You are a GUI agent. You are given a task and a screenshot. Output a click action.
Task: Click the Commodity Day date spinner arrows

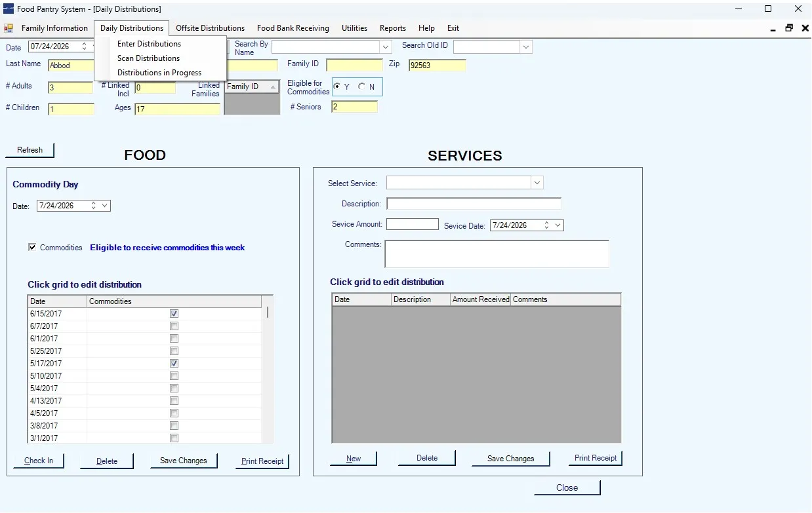point(93,206)
